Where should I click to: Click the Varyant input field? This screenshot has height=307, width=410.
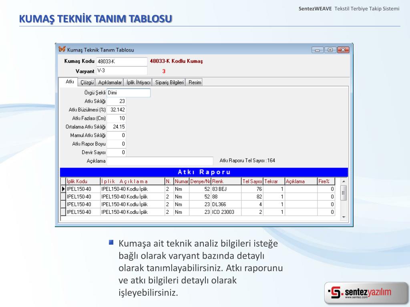point(122,71)
